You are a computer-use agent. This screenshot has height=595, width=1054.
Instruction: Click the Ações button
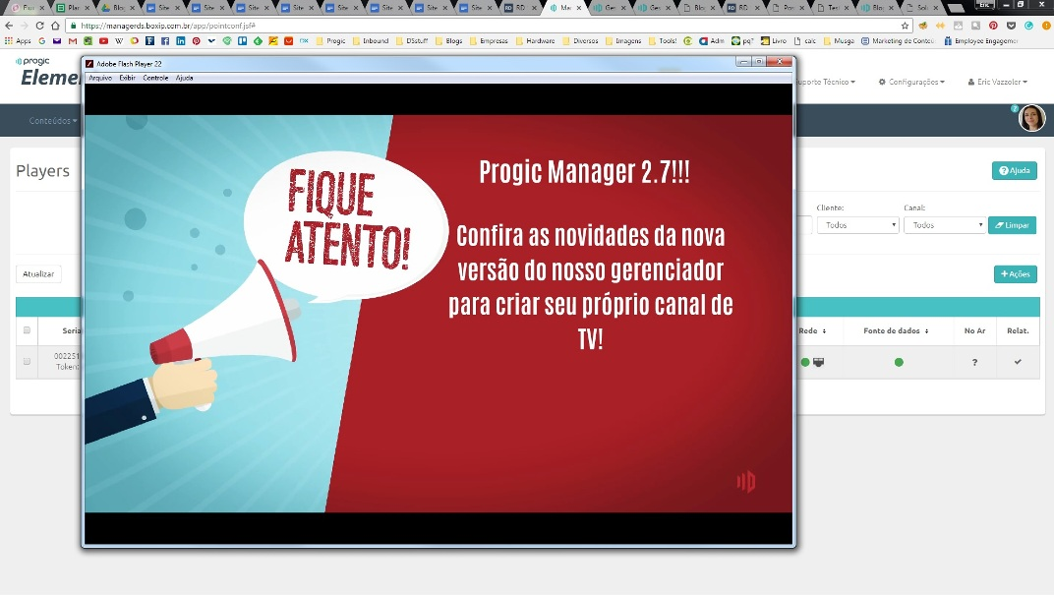1015,274
